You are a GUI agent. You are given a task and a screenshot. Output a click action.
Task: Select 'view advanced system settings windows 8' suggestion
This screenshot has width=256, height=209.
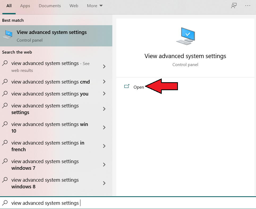point(56,183)
